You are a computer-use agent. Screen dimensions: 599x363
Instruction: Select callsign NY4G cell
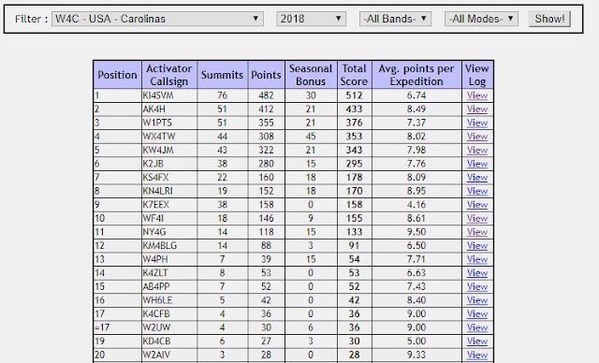169,232
